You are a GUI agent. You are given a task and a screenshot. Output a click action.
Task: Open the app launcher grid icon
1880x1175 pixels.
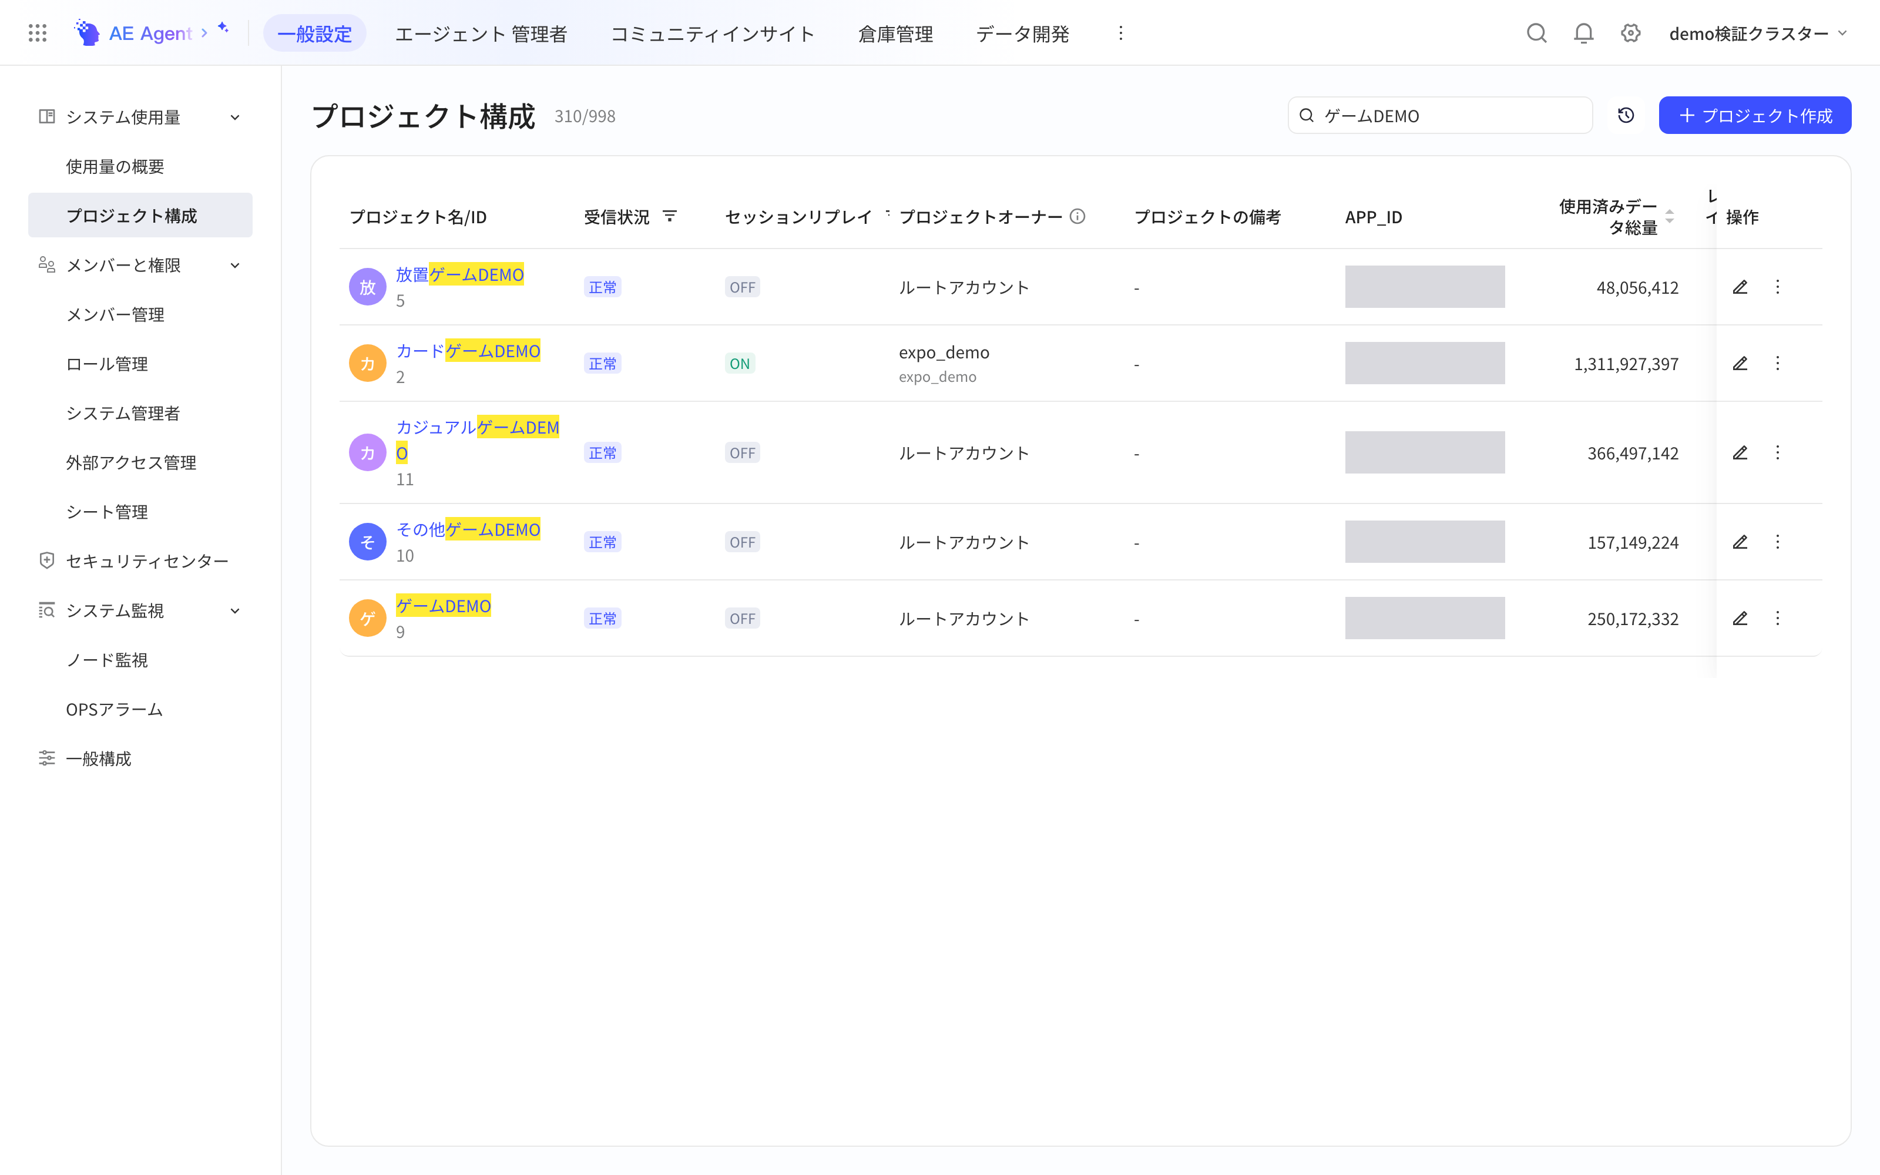point(37,33)
